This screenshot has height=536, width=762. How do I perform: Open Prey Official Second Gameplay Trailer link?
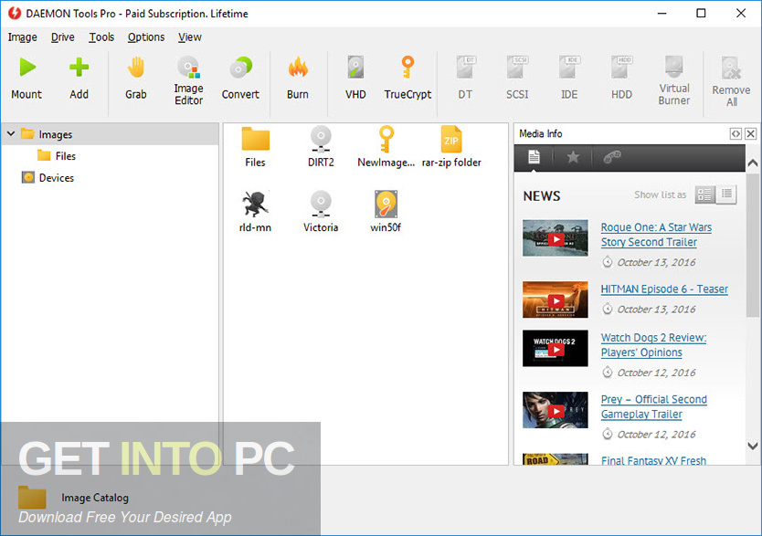(x=653, y=406)
